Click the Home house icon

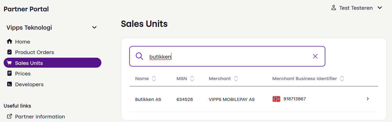(9, 42)
